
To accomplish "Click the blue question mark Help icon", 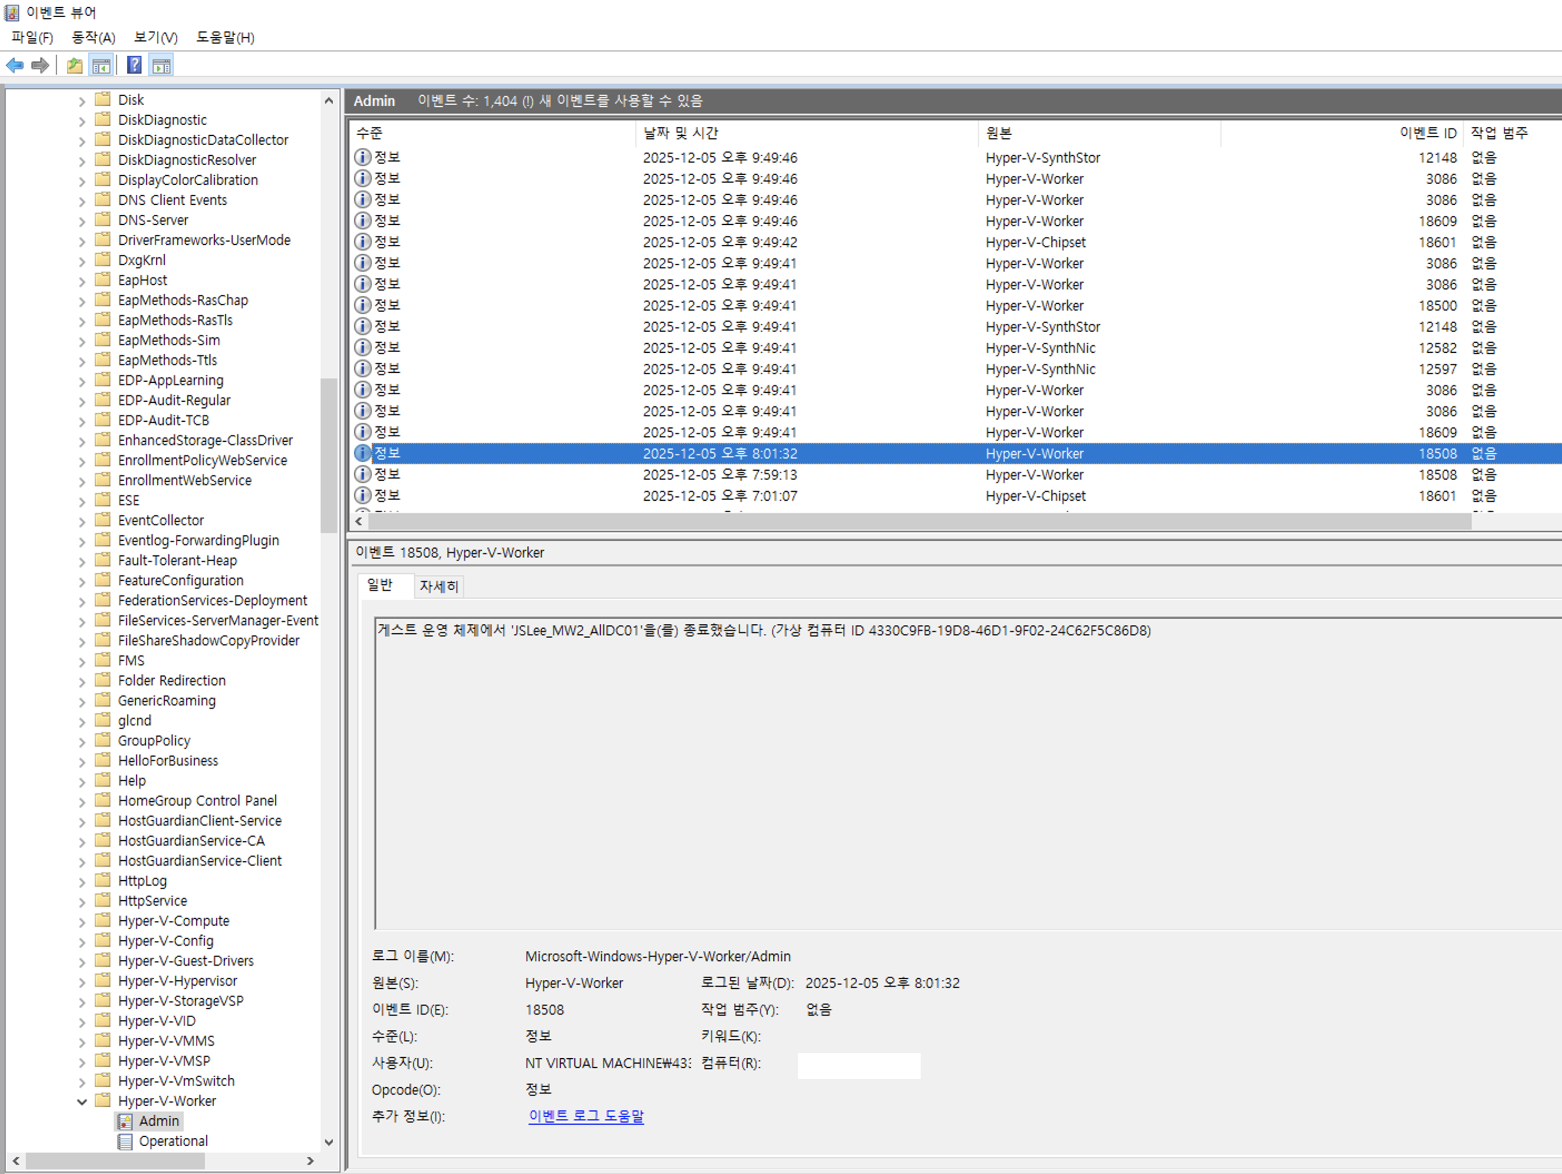I will point(134,66).
